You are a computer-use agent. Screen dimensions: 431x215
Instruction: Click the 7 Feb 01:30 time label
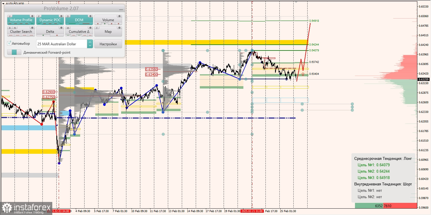click(x=120, y=211)
